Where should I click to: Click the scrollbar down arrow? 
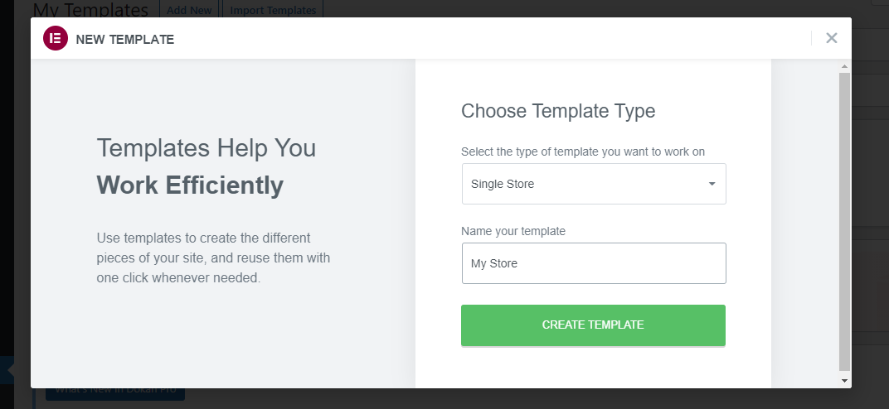tap(845, 381)
